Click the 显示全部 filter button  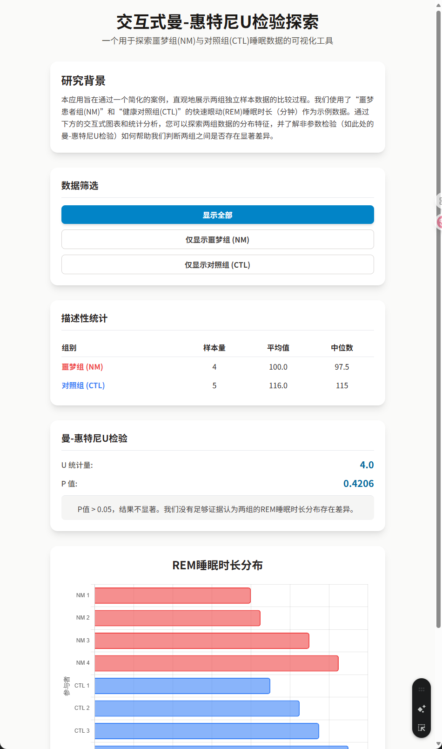217,215
